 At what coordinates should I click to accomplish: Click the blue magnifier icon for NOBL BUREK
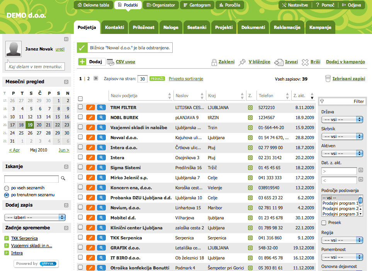click(101, 118)
